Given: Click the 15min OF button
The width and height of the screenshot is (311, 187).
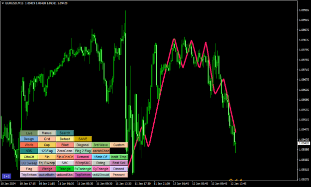Looking at the screenshot, I should coord(101,157).
